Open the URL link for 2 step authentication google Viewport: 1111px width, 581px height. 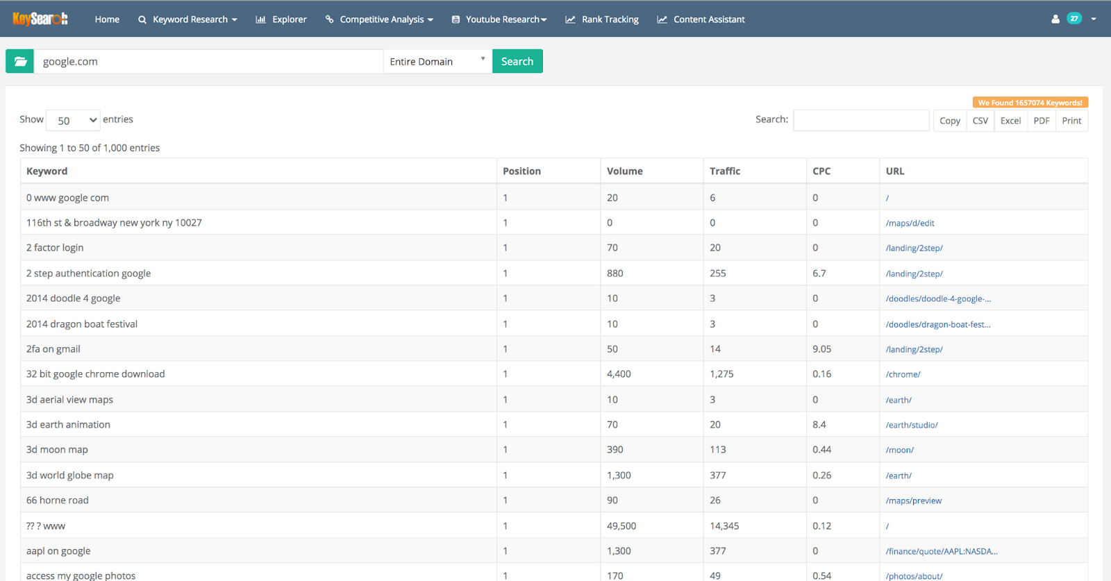[x=914, y=274]
